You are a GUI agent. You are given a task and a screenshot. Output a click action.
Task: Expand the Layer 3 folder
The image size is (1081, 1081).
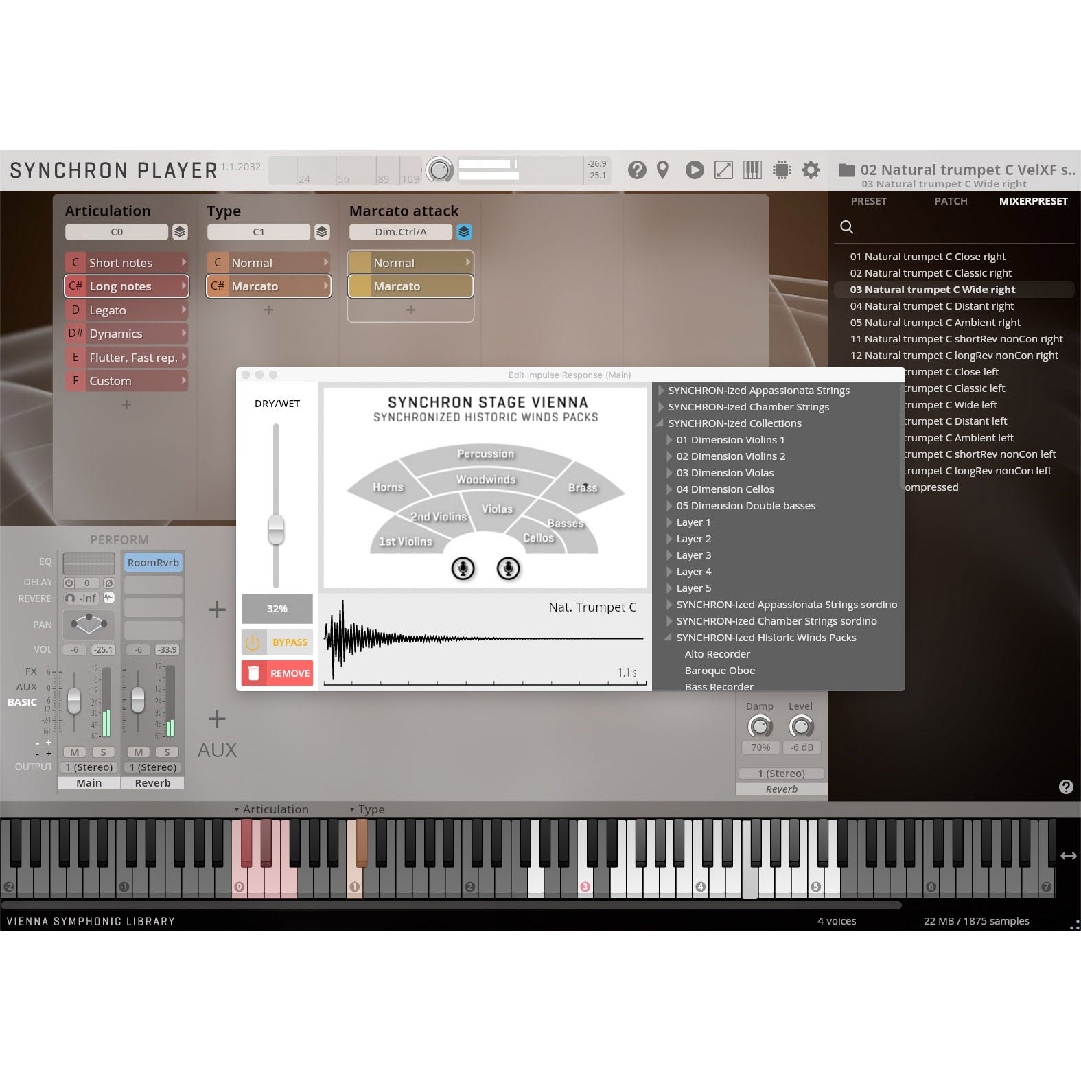pyautogui.click(x=670, y=555)
